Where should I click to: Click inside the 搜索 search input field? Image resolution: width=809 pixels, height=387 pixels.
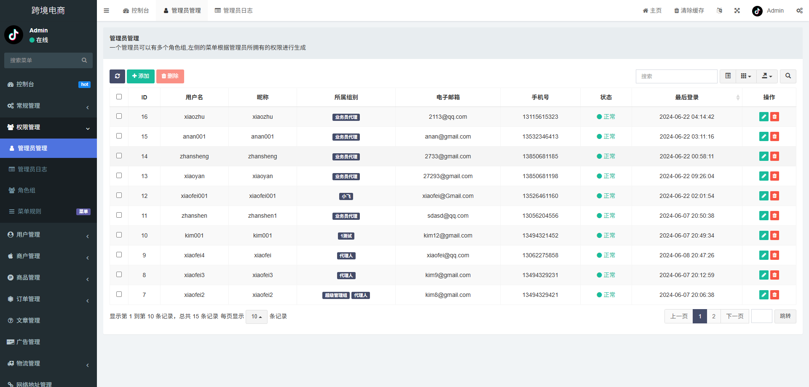(677, 76)
